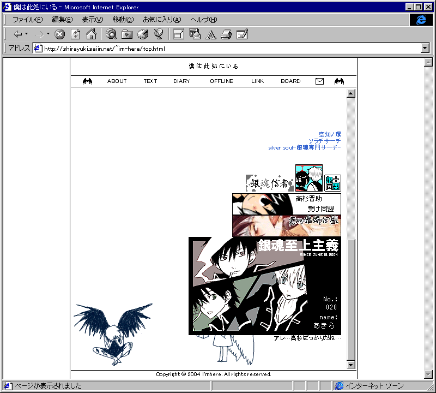This screenshot has height=393, width=436.
Task: Click the 僕は此処にいる page title text
Action: tap(213, 66)
